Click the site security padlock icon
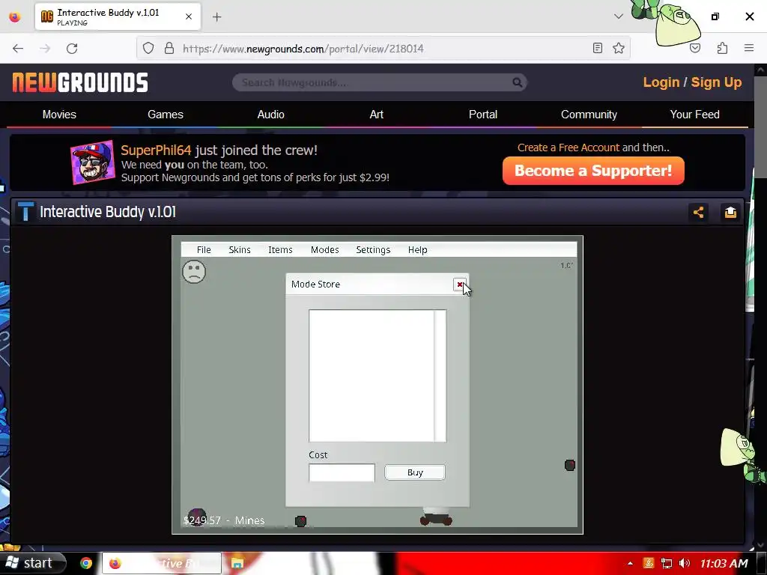This screenshot has width=767, height=575. tap(169, 49)
